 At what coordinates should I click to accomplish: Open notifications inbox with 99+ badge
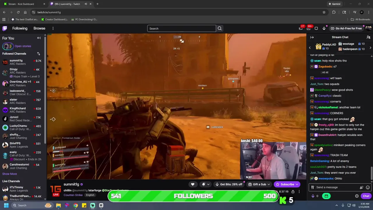click(309, 28)
